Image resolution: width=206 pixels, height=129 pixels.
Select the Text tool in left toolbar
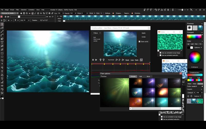pos(2,42)
